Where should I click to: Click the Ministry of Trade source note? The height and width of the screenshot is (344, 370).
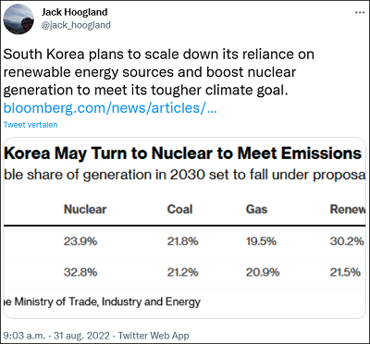(103, 301)
